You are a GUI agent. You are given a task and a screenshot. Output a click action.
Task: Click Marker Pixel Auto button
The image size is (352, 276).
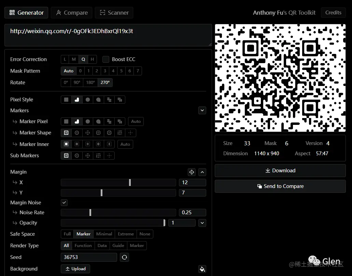coord(136,121)
